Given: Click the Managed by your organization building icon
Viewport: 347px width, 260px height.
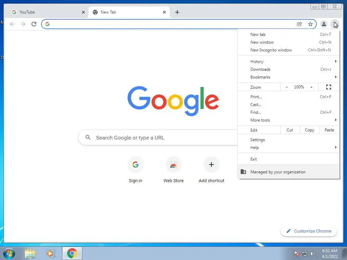Looking at the screenshot, I should (x=243, y=172).
